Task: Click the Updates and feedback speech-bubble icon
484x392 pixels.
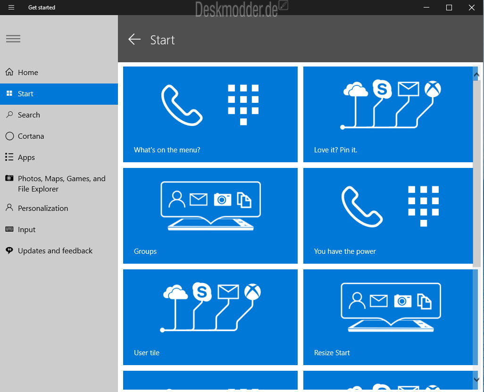Action: tap(9, 250)
